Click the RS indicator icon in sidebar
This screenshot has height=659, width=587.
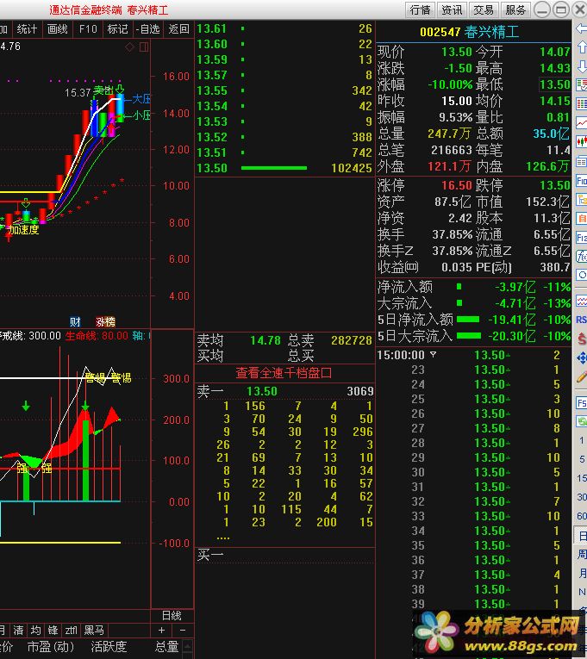coord(582,320)
